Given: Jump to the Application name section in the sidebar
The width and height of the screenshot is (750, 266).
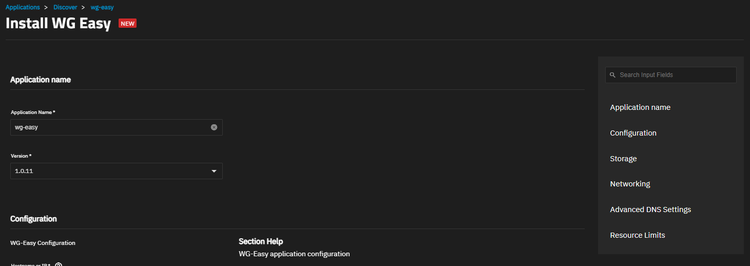Looking at the screenshot, I should [x=640, y=107].
